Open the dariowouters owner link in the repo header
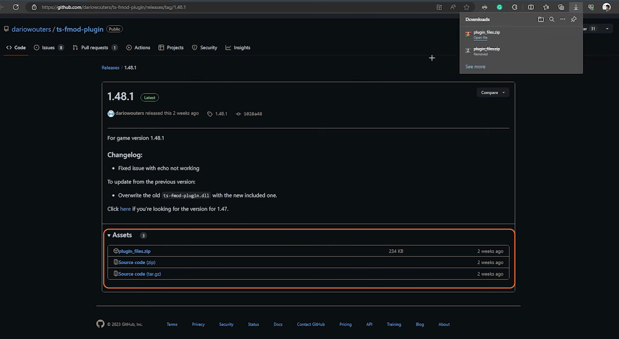 (x=32, y=30)
